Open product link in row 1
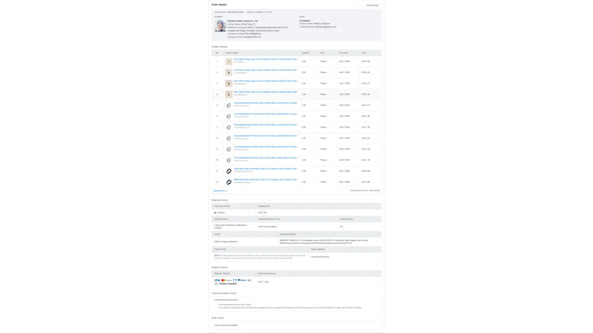 pyautogui.click(x=265, y=59)
